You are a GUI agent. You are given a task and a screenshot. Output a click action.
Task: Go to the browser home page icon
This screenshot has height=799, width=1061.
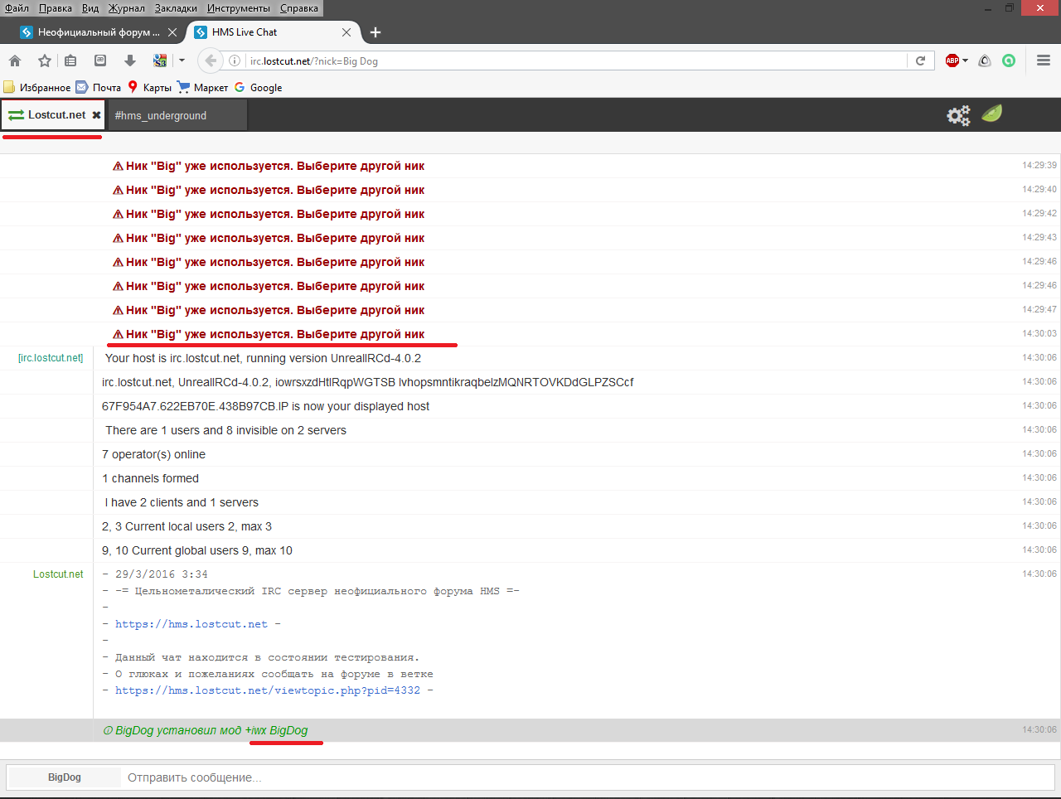point(15,61)
